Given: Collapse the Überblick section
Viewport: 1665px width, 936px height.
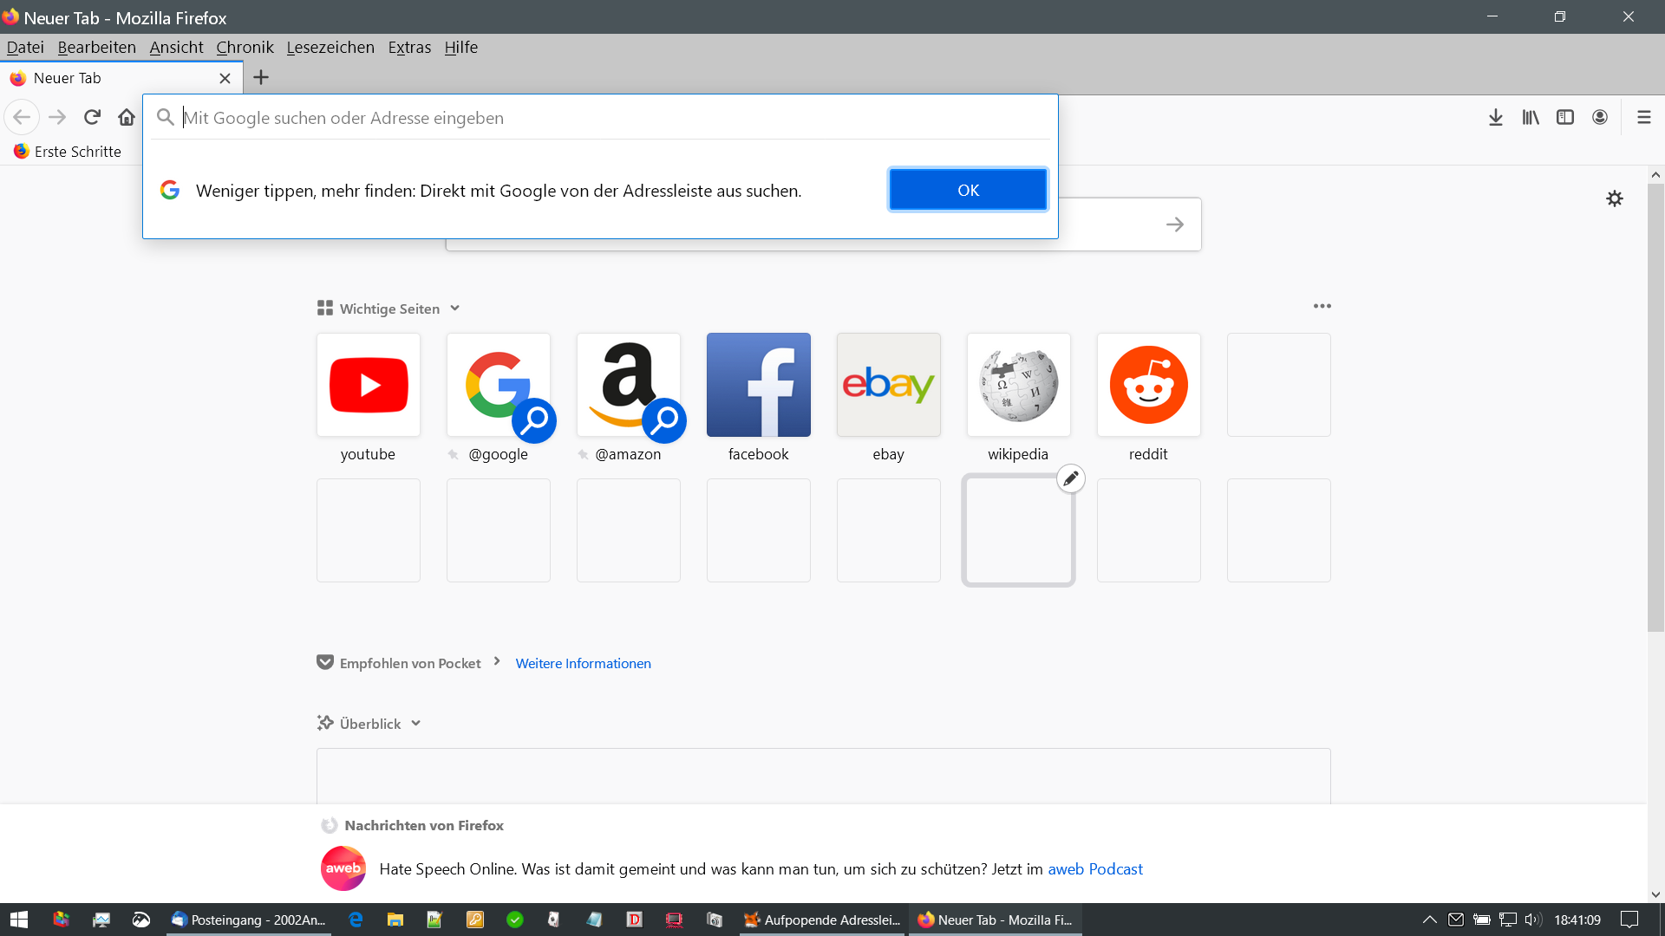Looking at the screenshot, I should [415, 724].
